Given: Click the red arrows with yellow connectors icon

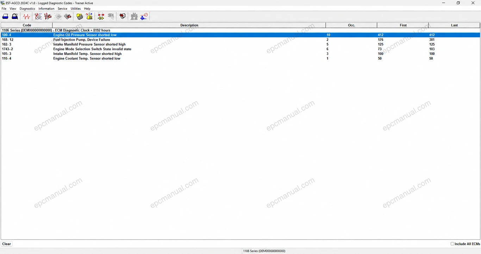Looking at the screenshot, I should pyautogui.click(x=101, y=16).
